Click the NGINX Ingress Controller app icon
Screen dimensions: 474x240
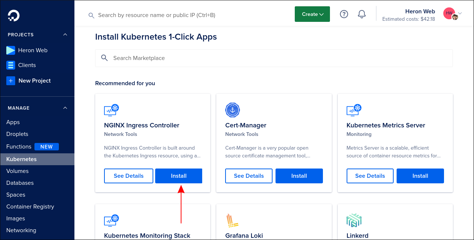(111, 110)
